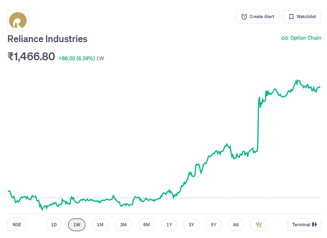The image size is (327, 238).
Task: Show the 3Y price history
Action: [x=191, y=225]
